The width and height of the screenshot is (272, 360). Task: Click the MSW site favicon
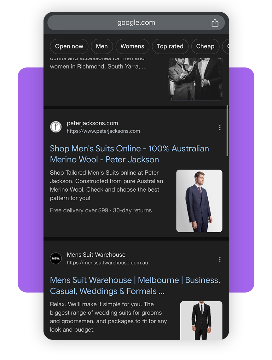click(56, 258)
